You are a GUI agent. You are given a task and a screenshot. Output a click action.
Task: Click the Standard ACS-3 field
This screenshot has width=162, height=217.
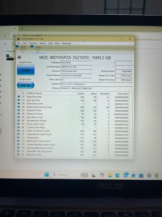[x=97, y=84]
